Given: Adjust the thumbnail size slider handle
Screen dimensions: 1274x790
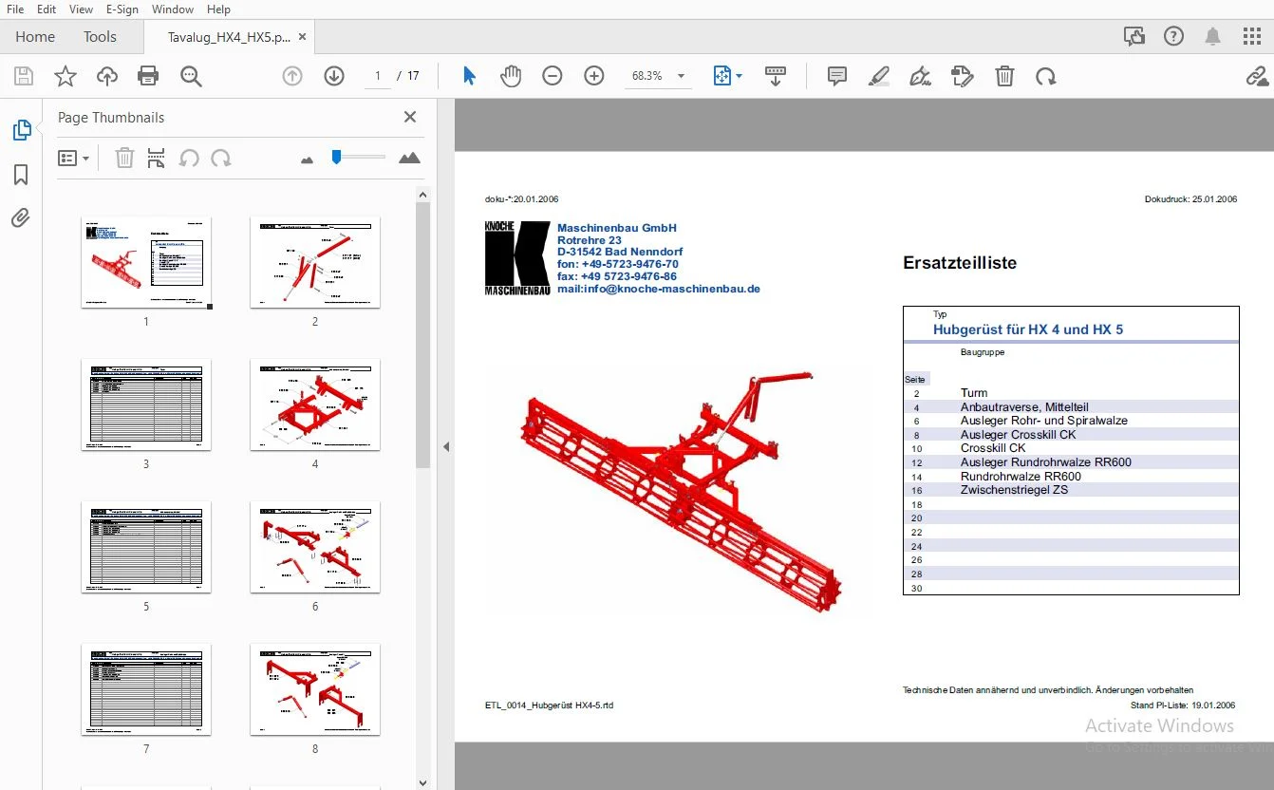Looking at the screenshot, I should point(336,157).
